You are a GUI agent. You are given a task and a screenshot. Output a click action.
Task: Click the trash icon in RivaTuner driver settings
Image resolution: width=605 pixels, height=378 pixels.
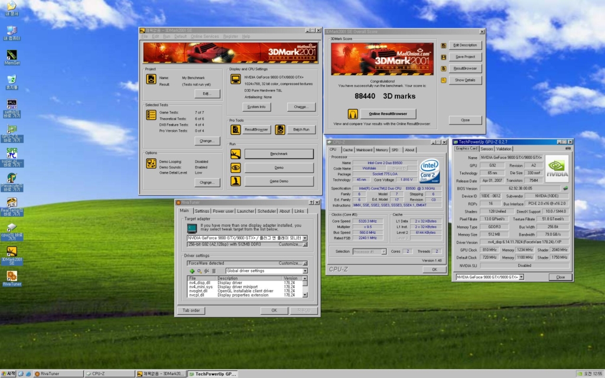214,271
